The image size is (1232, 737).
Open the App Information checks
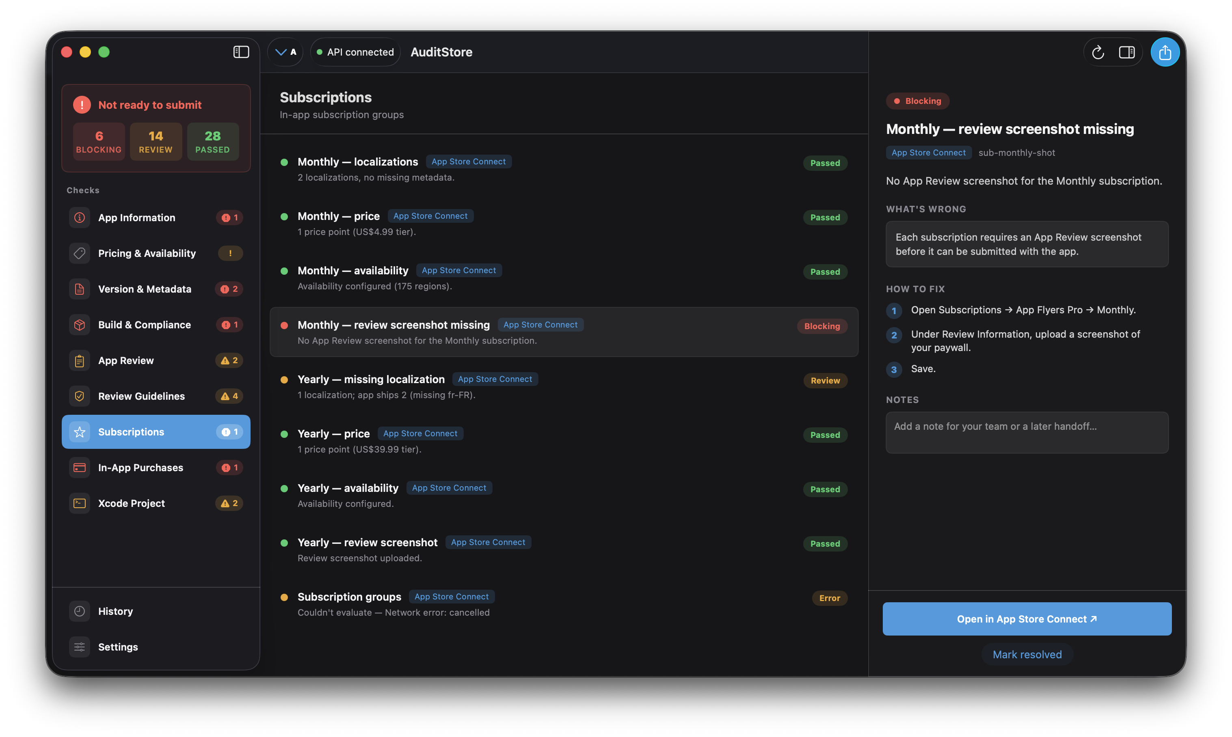[x=156, y=218]
